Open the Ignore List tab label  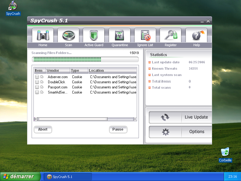(145, 45)
